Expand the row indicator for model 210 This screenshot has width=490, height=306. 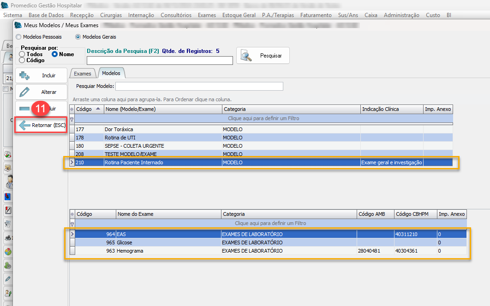[x=72, y=162]
